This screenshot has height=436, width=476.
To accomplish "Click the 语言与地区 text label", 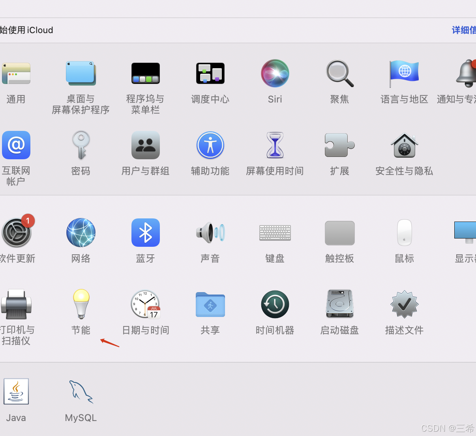I will [405, 99].
